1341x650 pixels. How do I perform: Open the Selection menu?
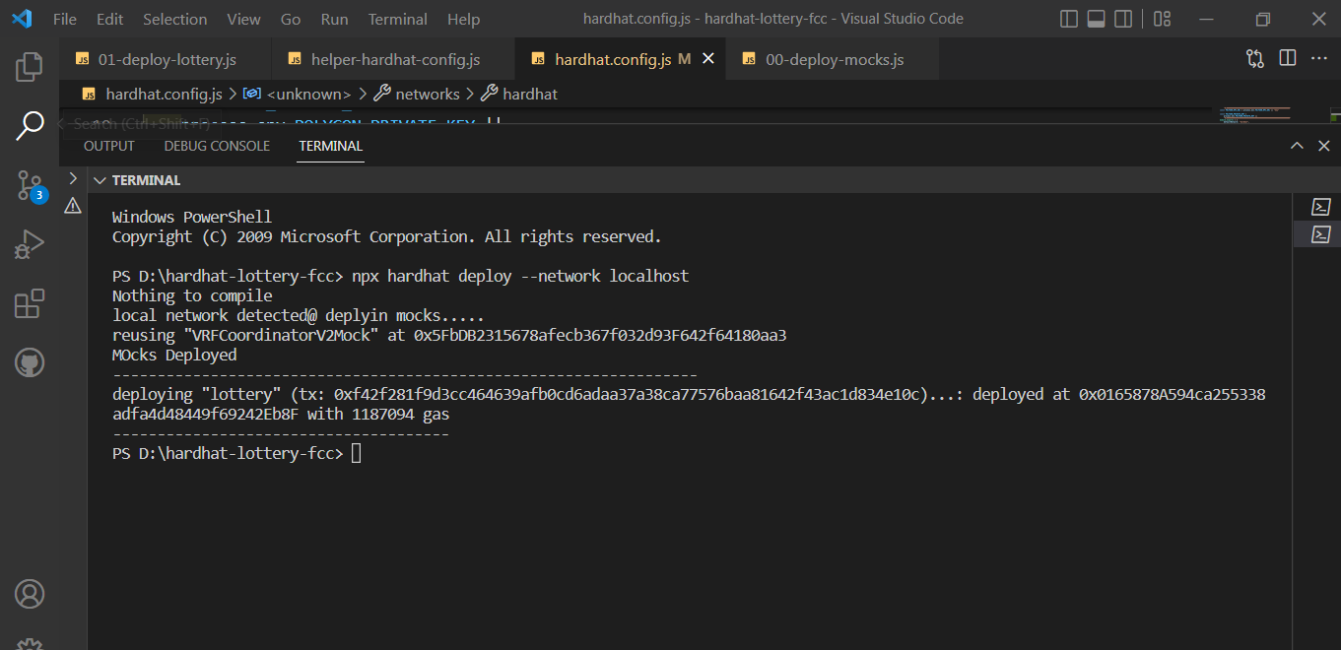point(174,19)
